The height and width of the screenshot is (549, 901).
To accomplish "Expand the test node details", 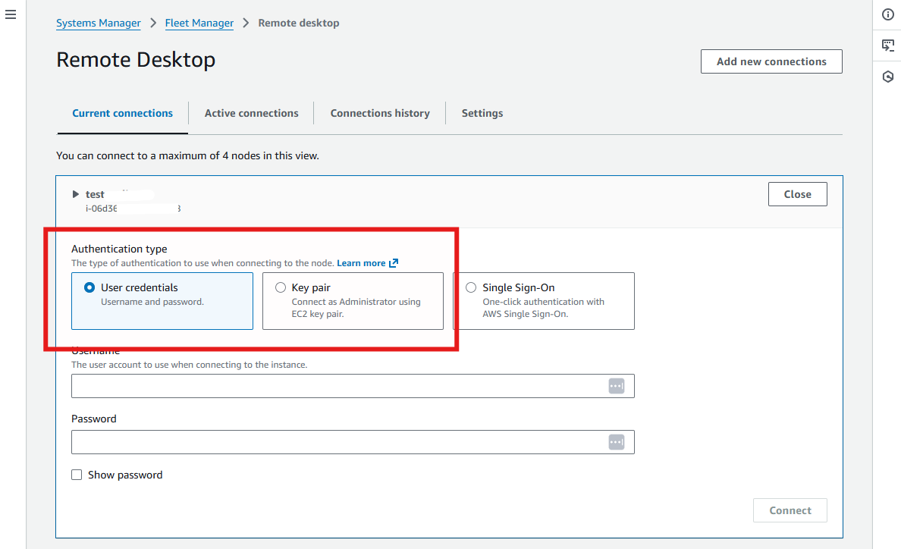I will [x=75, y=193].
